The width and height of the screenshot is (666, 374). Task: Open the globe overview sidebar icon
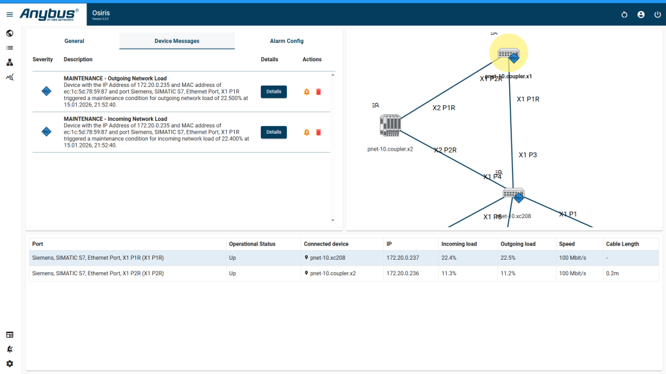click(9, 34)
